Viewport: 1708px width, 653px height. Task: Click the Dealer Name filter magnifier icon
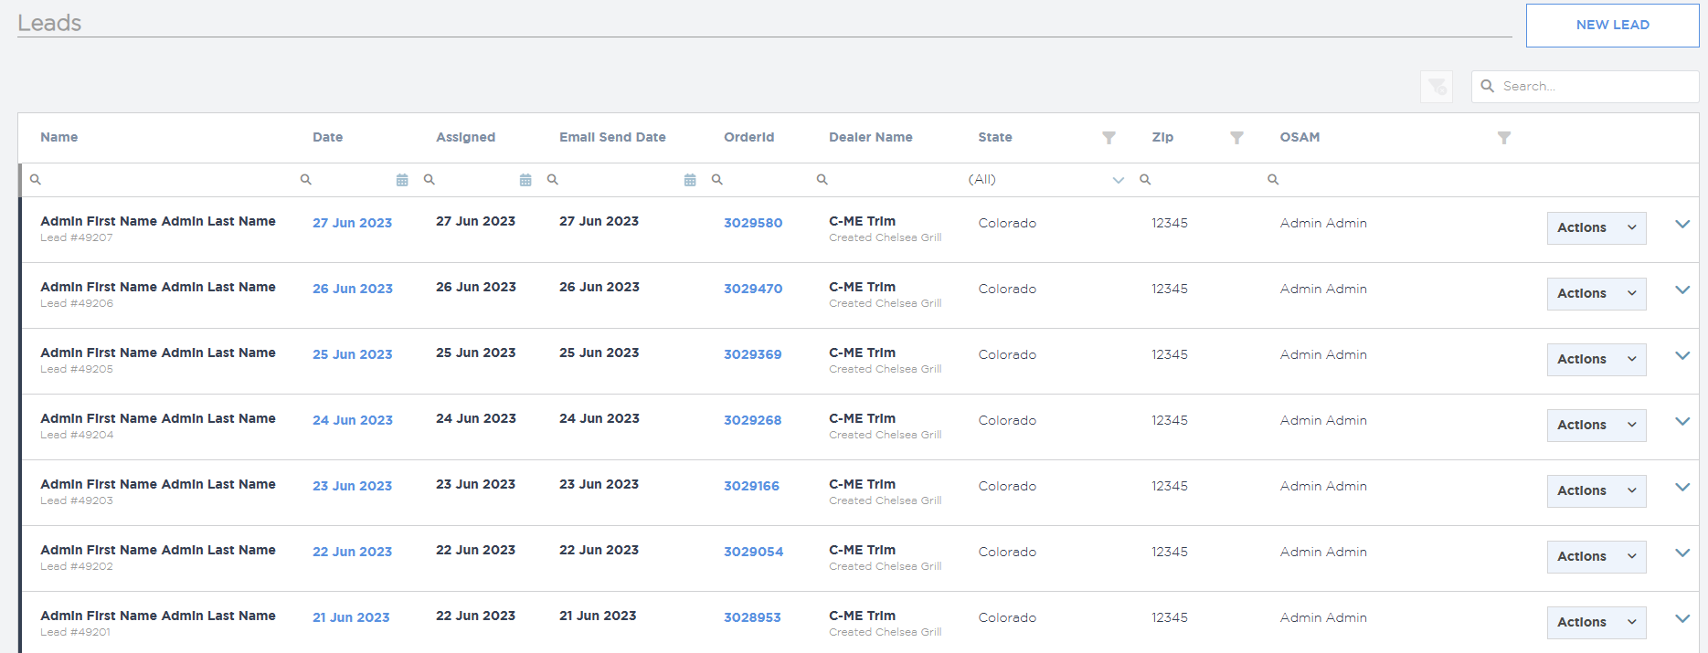click(822, 180)
